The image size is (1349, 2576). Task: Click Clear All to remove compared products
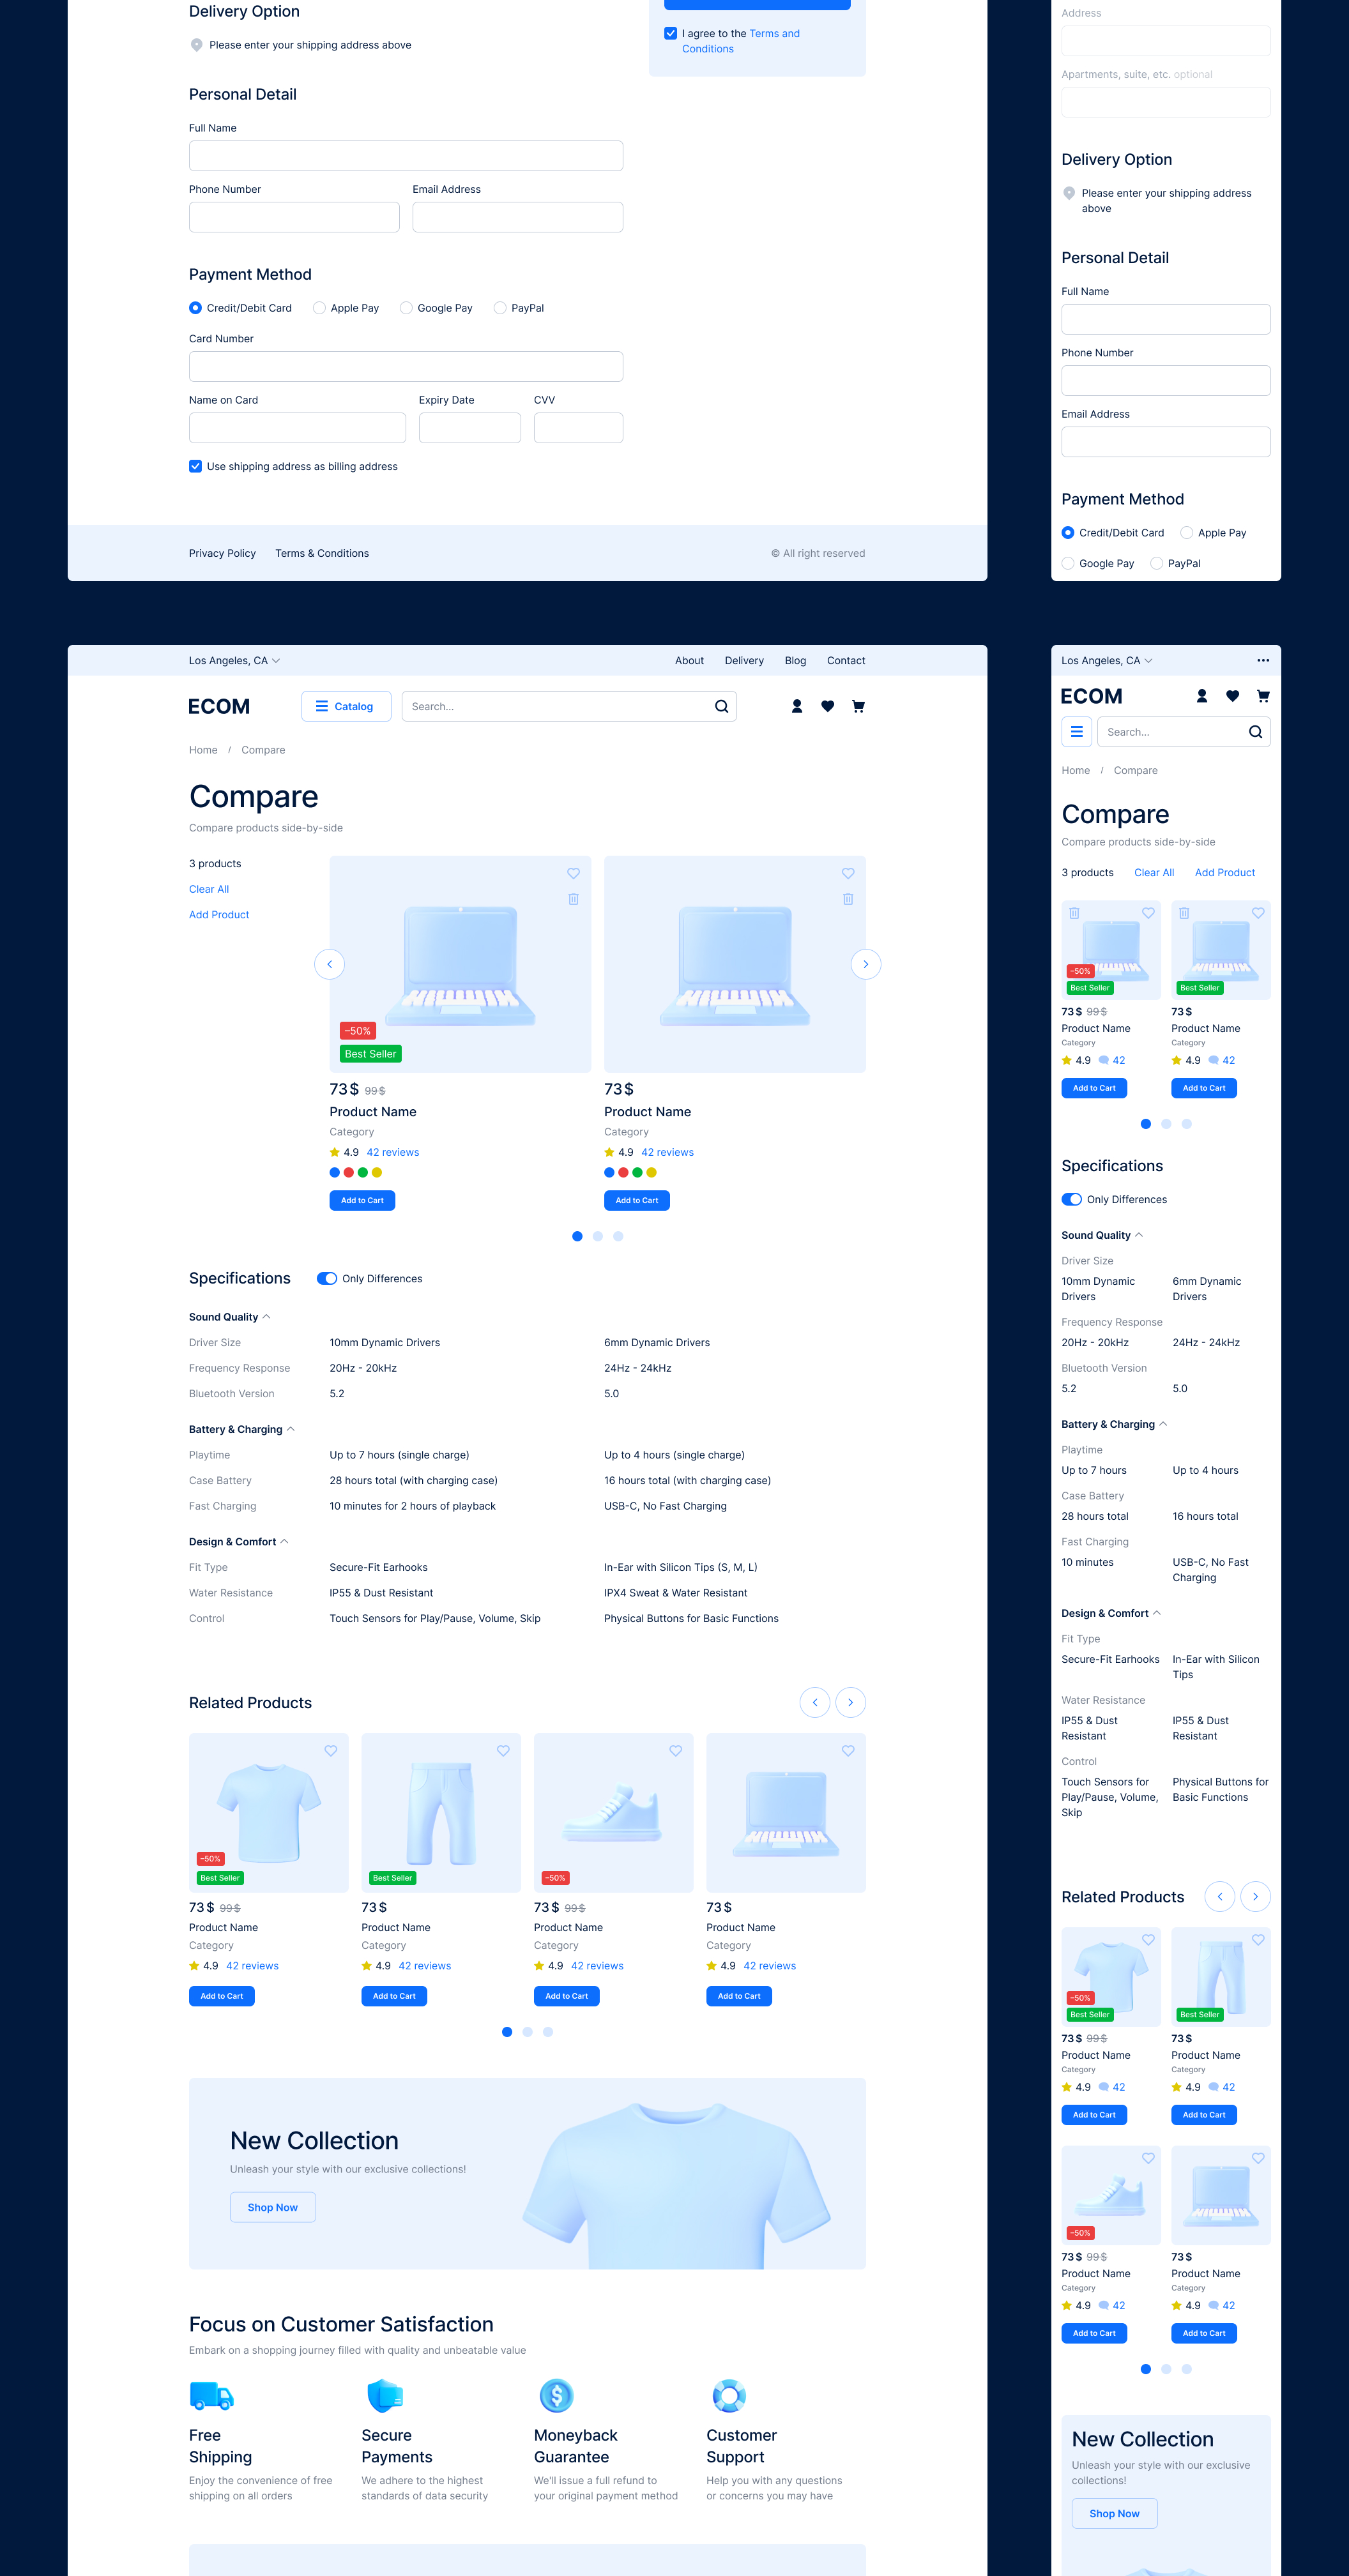pyautogui.click(x=208, y=888)
